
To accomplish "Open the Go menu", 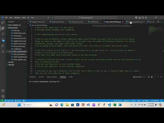I will click(x=28, y=18).
